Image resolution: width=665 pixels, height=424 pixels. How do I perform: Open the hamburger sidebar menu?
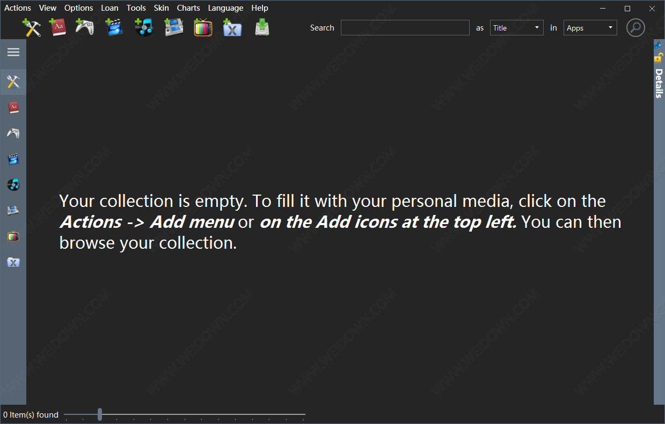point(13,52)
